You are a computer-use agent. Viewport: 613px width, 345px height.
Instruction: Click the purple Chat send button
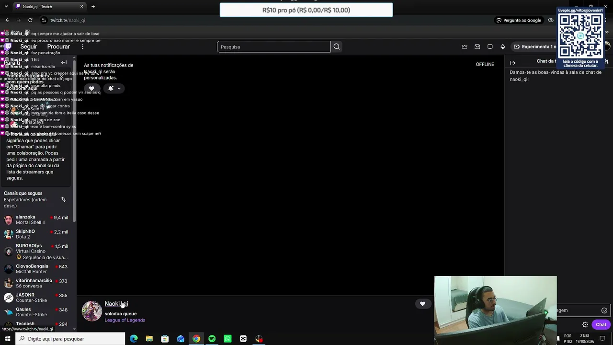[601, 324]
